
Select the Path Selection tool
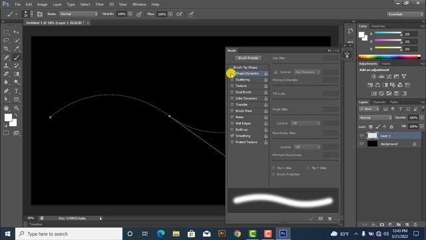point(6,99)
